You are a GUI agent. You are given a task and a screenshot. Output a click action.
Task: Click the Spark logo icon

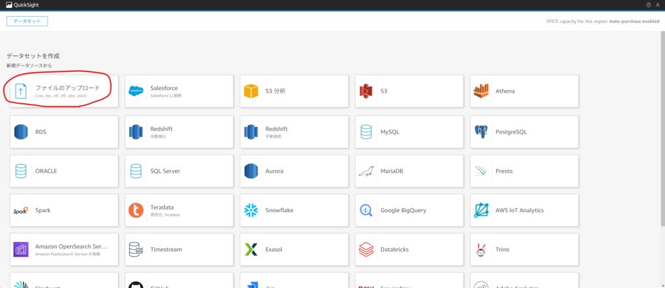tap(21, 210)
